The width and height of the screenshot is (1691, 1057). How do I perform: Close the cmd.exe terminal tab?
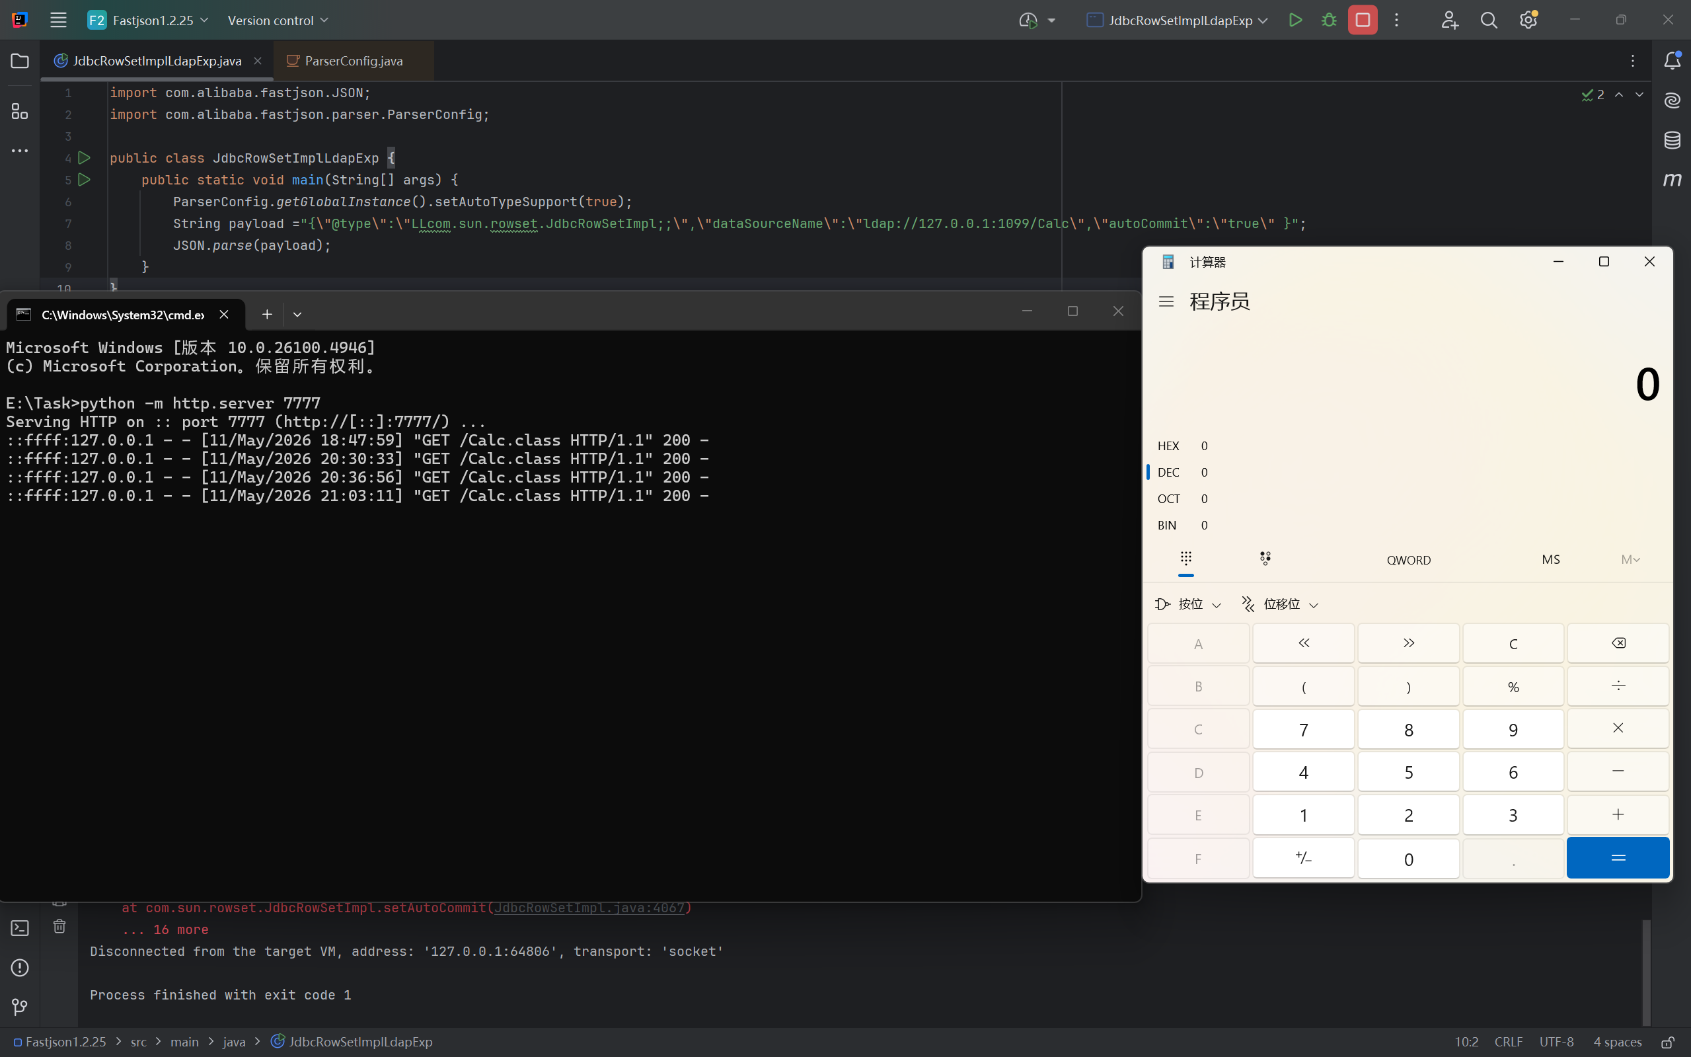pyautogui.click(x=223, y=315)
